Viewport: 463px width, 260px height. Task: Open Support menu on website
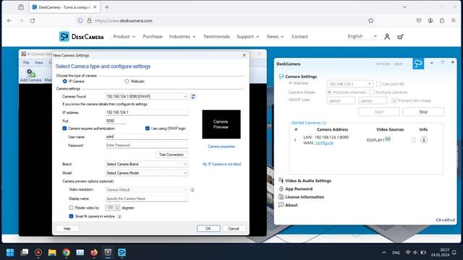(247, 37)
